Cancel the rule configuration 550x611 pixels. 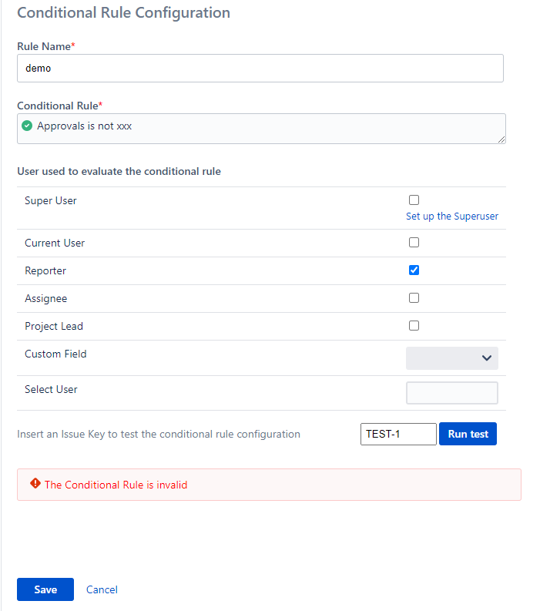(102, 589)
